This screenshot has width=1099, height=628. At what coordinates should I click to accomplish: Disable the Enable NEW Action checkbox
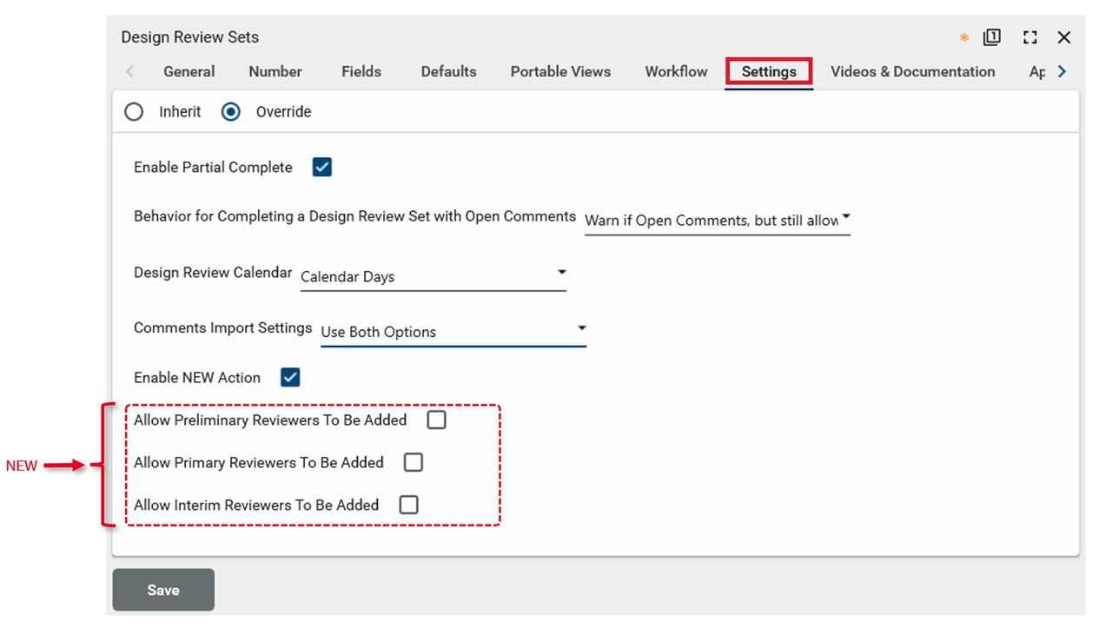pos(290,377)
